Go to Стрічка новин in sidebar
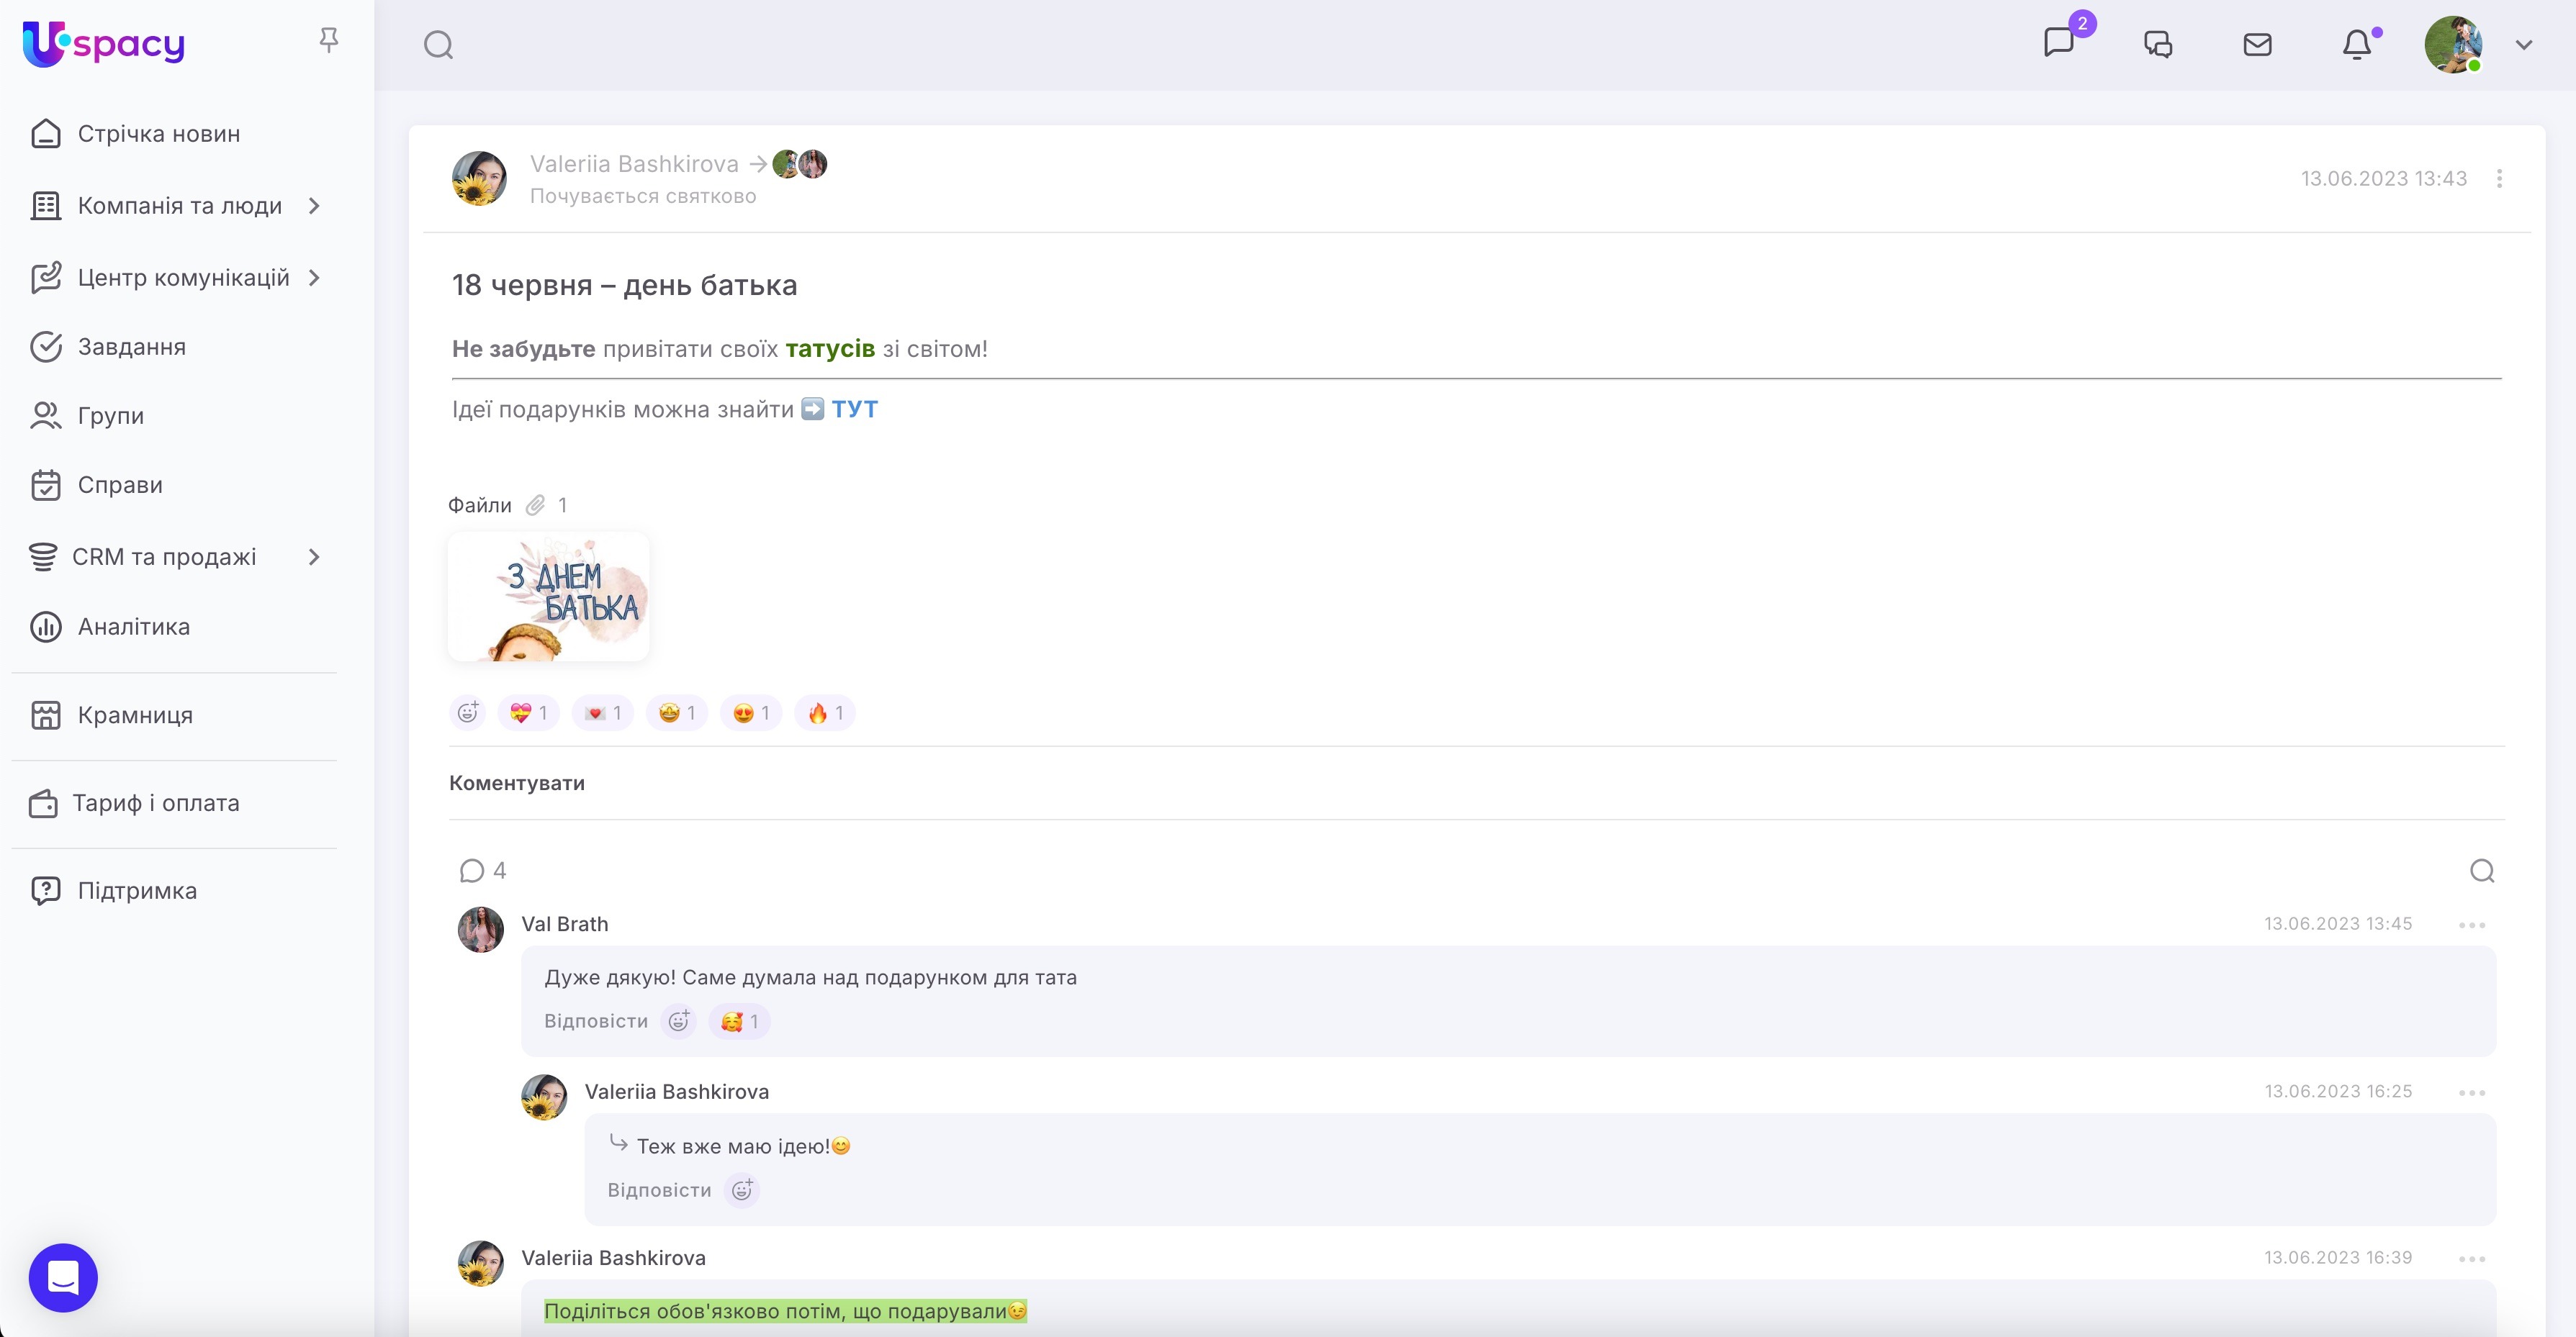Screen dimensions: 2576x1337 158,134
